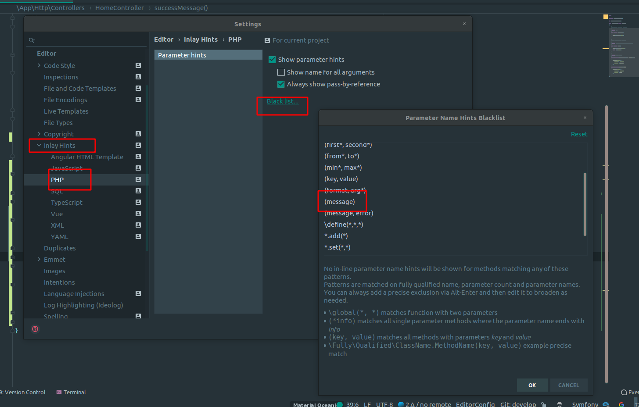Click project icon on YAML row

click(x=138, y=236)
